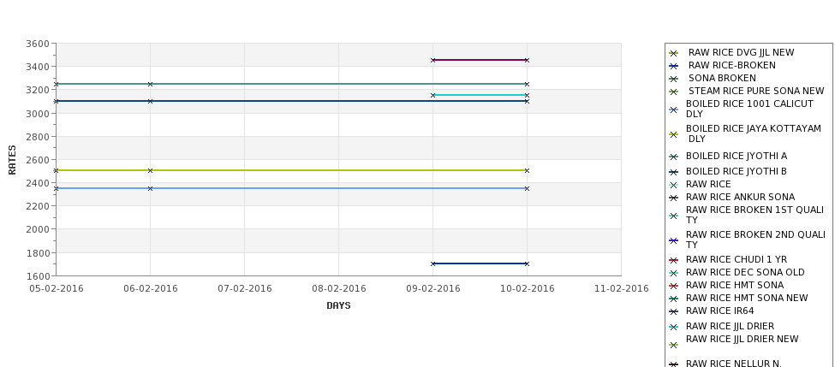Click the cyan line's data point at 09-02-2016

point(433,95)
